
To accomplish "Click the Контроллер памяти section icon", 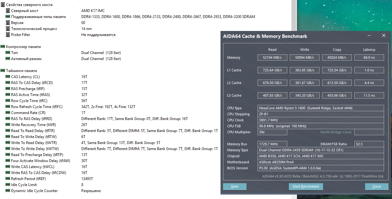I will tap(3, 47).
